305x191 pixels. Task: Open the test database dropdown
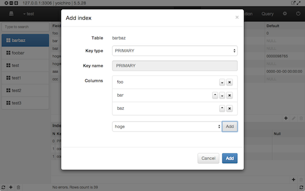click(x=28, y=14)
